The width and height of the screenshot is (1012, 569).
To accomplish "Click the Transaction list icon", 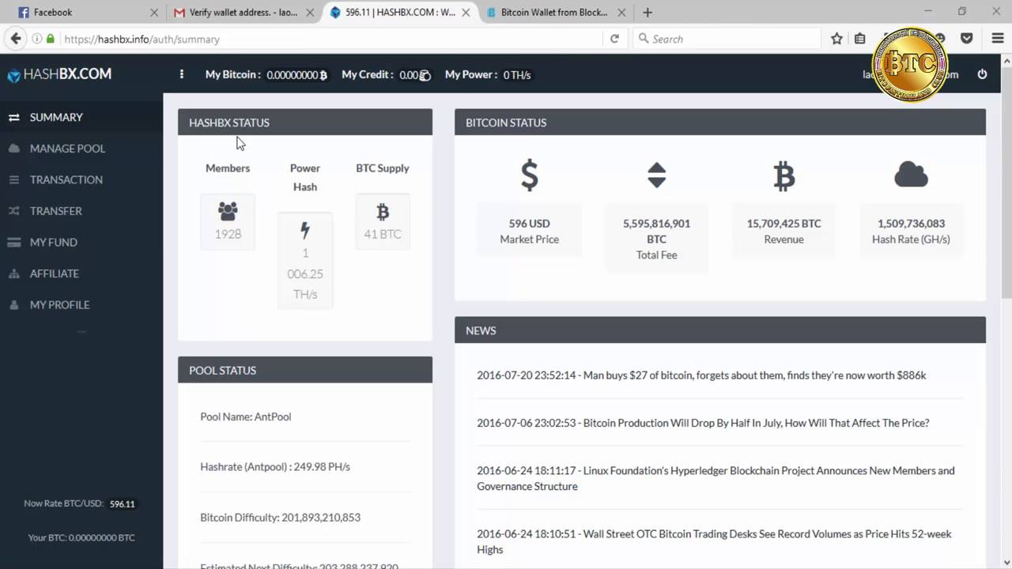I will 14,179.
